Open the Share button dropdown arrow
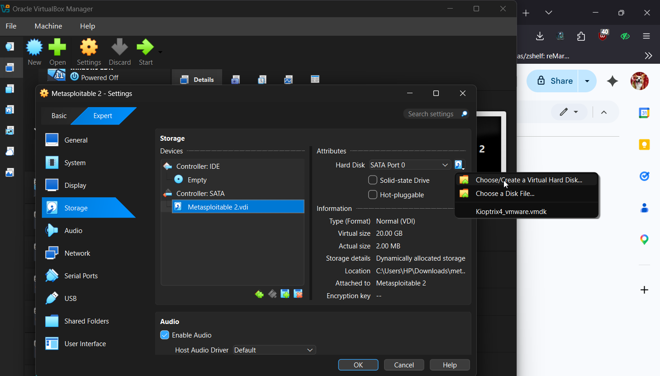 [587, 81]
